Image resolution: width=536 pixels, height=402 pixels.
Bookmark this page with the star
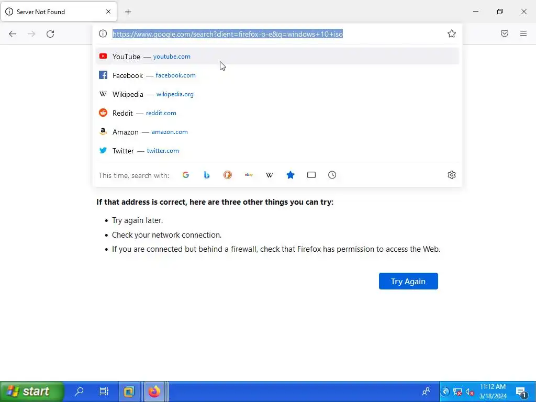pyautogui.click(x=452, y=33)
